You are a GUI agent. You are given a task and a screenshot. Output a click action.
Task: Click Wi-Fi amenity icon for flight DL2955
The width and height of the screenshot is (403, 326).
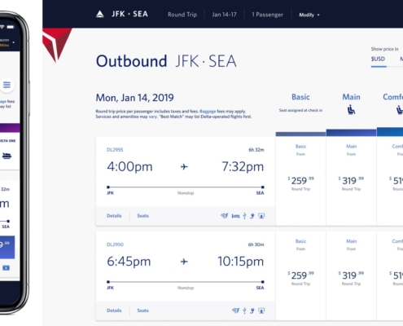[x=225, y=216]
